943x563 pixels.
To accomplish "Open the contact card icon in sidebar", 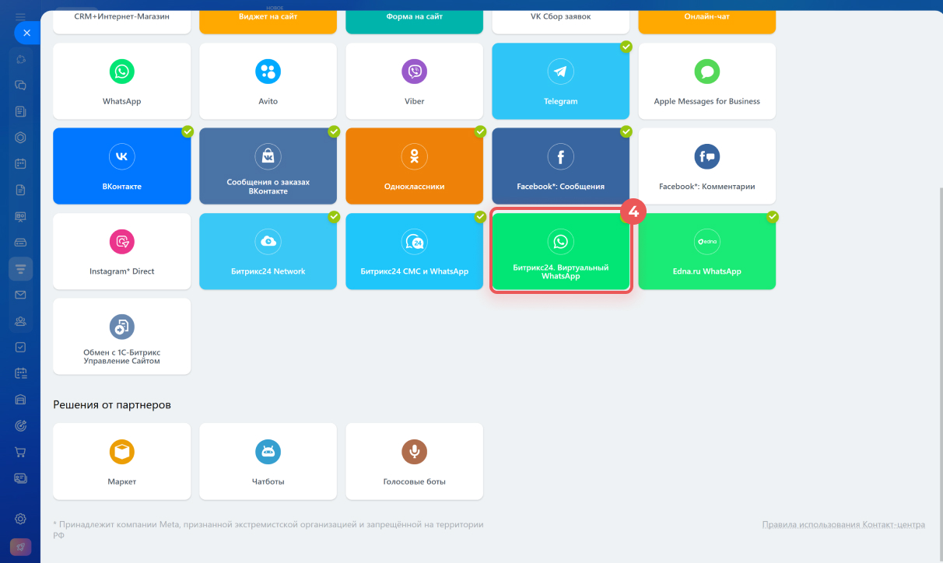I will (x=21, y=477).
